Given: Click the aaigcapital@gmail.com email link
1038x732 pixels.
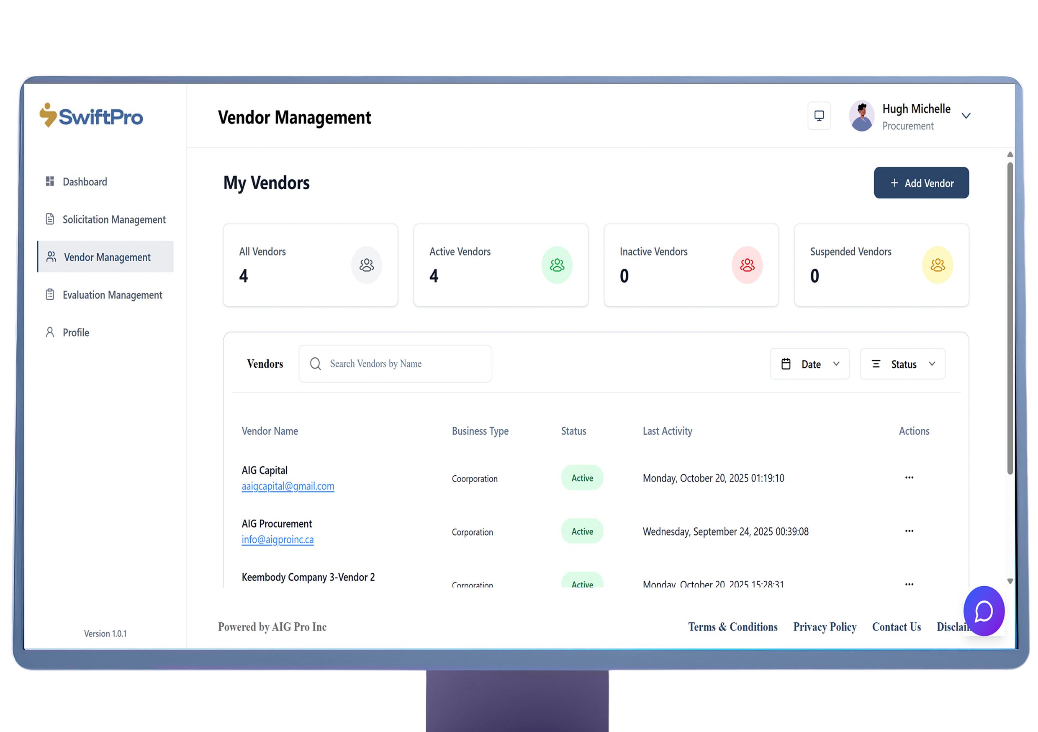Looking at the screenshot, I should click(x=288, y=486).
